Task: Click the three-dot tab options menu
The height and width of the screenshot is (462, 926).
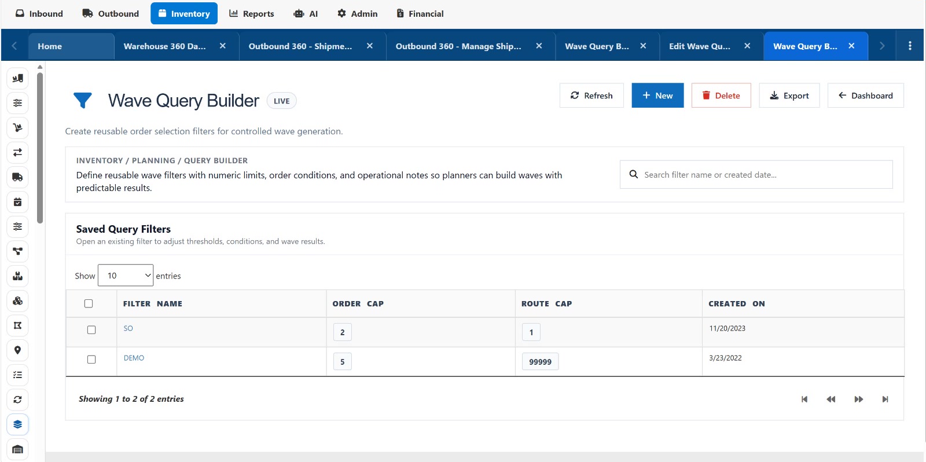Action: tap(910, 46)
